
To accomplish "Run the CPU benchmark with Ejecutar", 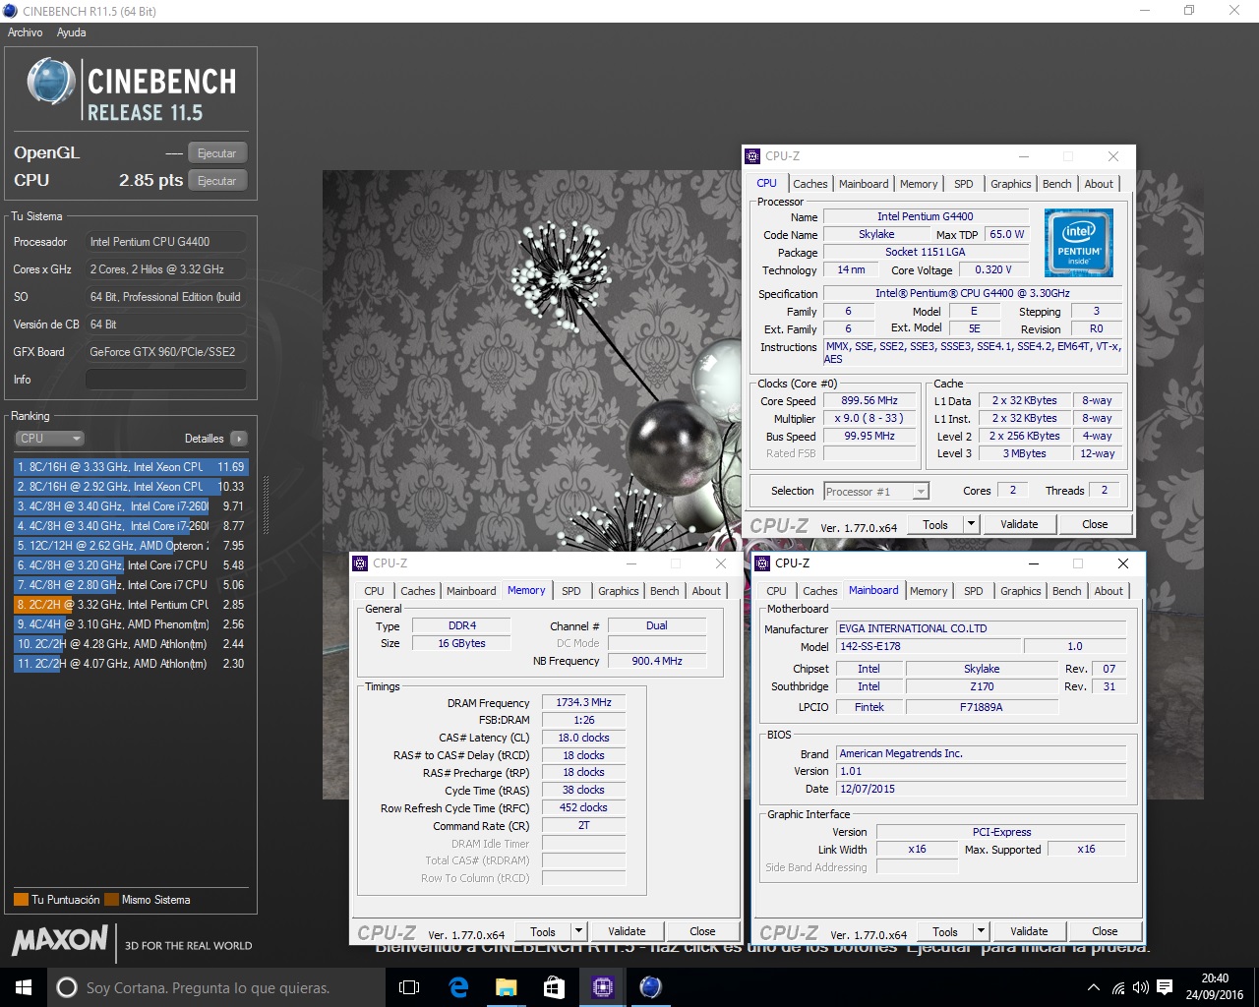I will pyautogui.click(x=216, y=181).
